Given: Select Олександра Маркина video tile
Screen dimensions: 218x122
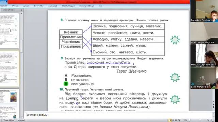Looking at the screenshot, I should click(x=204, y=33).
